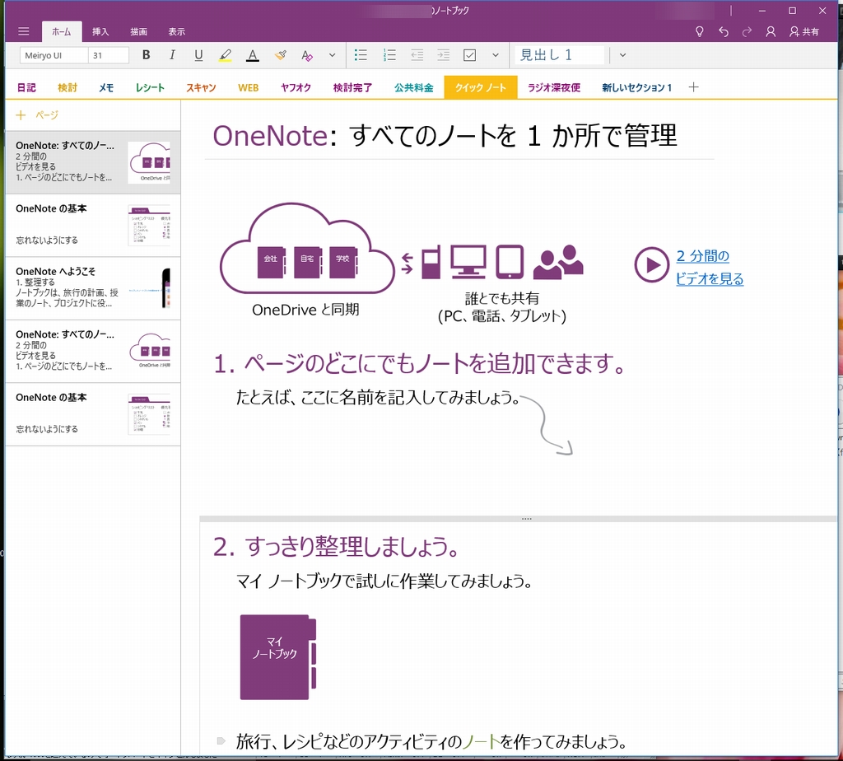Apply font color to text

pos(252,55)
